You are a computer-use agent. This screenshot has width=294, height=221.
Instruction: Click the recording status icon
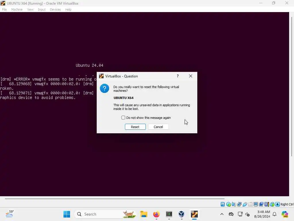(261, 204)
